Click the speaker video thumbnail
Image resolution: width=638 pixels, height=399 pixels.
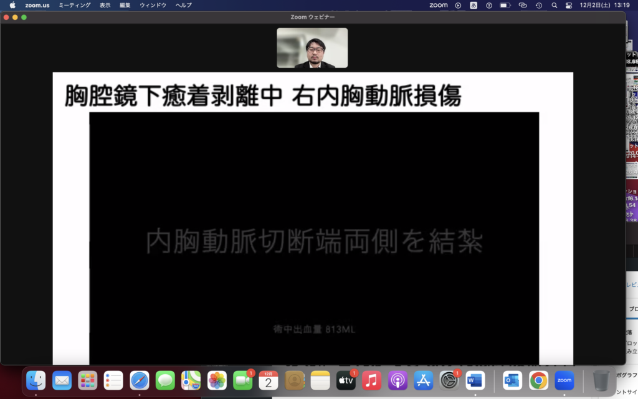[x=312, y=48]
